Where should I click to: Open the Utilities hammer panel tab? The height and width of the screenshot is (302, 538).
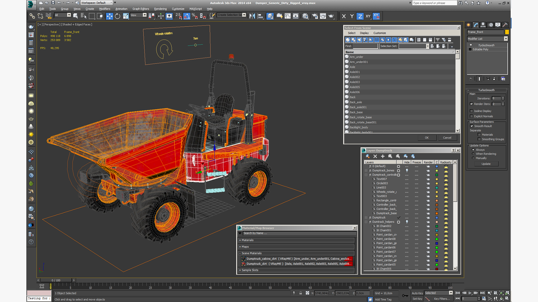505,25
